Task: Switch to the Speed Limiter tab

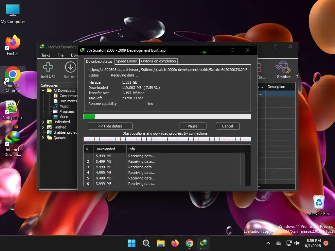Action: click(x=127, y=61)
